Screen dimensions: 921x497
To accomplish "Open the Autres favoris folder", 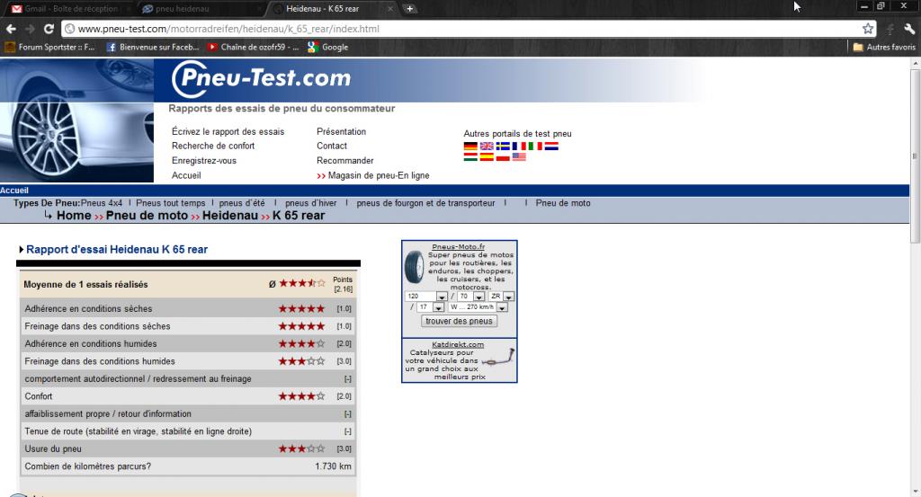I will click(884, 47).
